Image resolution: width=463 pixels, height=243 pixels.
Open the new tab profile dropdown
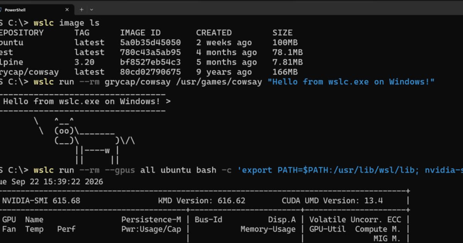[91, 10]
